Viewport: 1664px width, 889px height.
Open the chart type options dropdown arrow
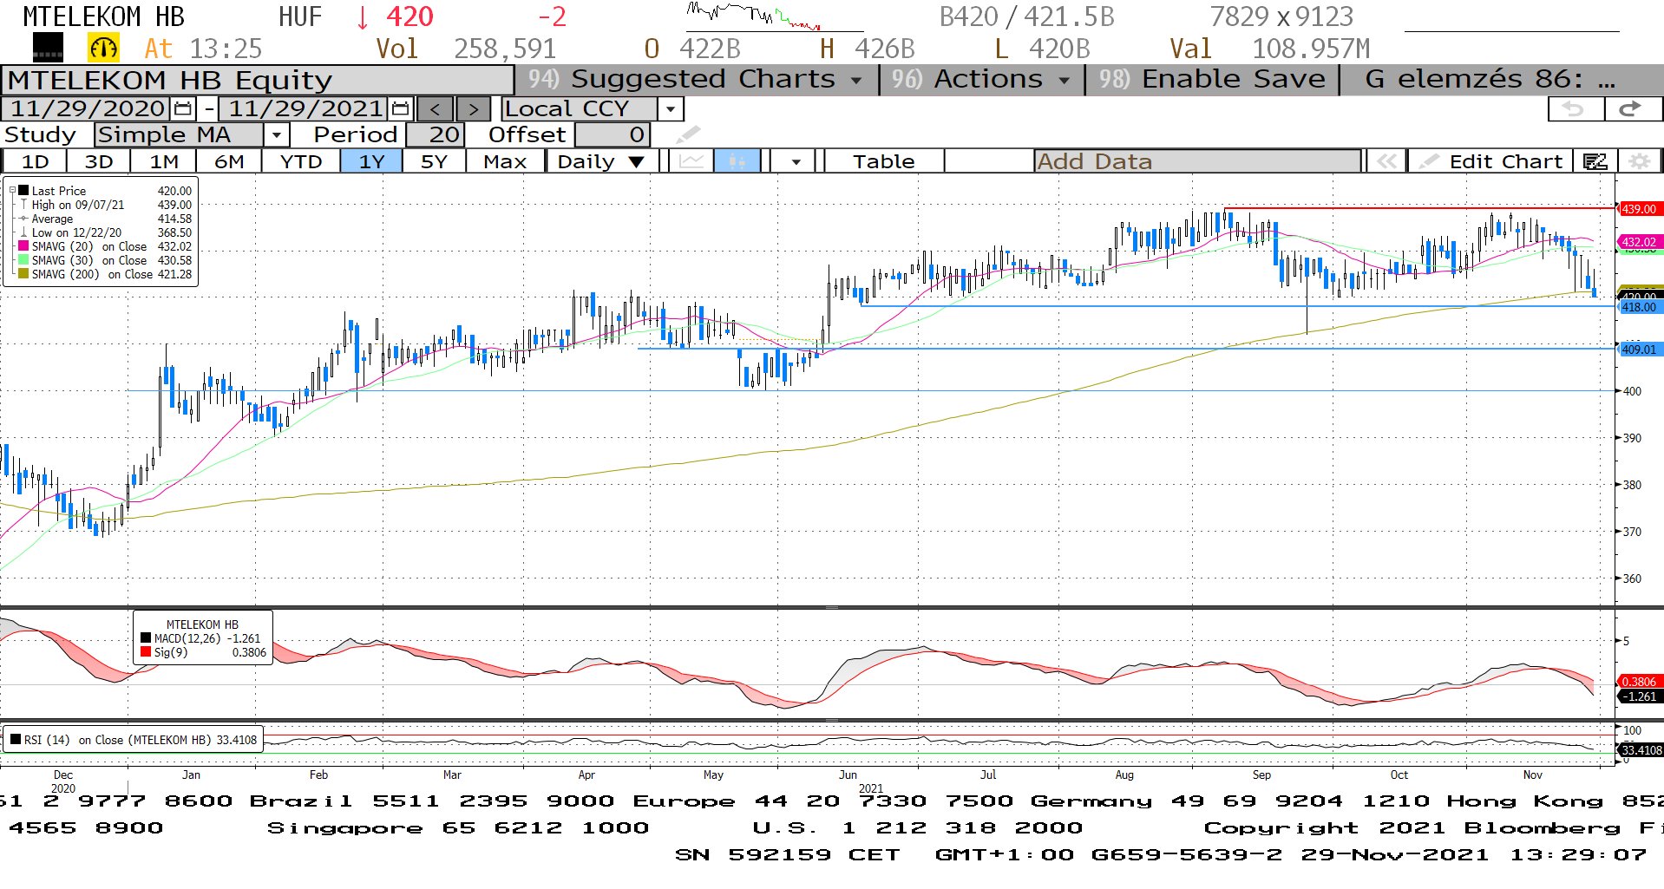pos(796,161)
